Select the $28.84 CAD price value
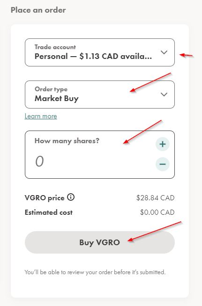The height and width of the screenshot is (306, 202). 155,198
